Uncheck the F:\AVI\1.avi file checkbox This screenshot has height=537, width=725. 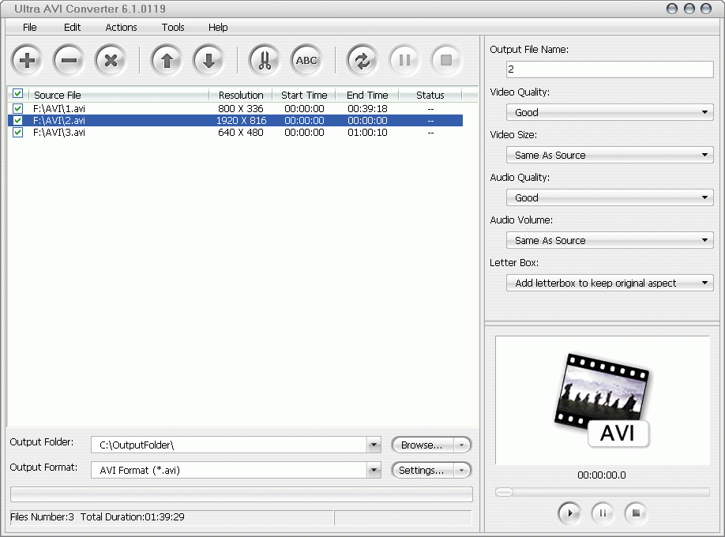[x=17, y=108]
